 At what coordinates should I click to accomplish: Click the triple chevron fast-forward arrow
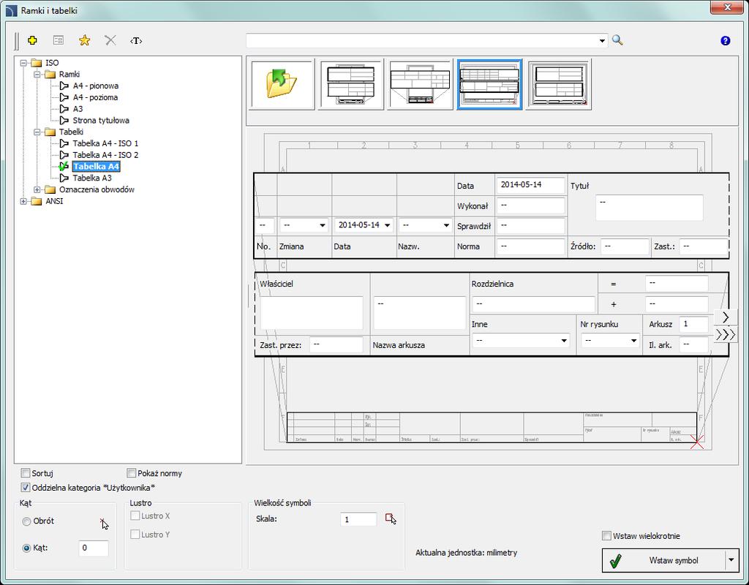[725, 334]
